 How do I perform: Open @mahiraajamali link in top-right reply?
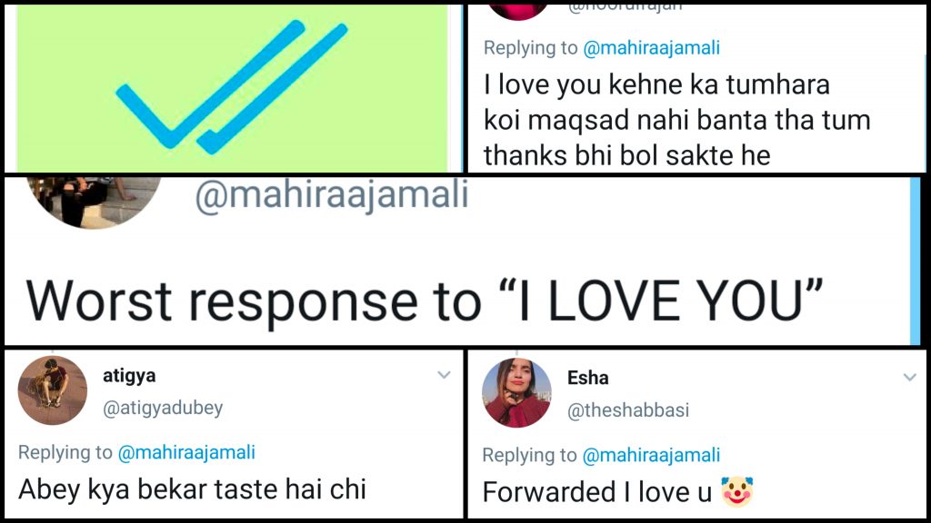coord(651,48)
